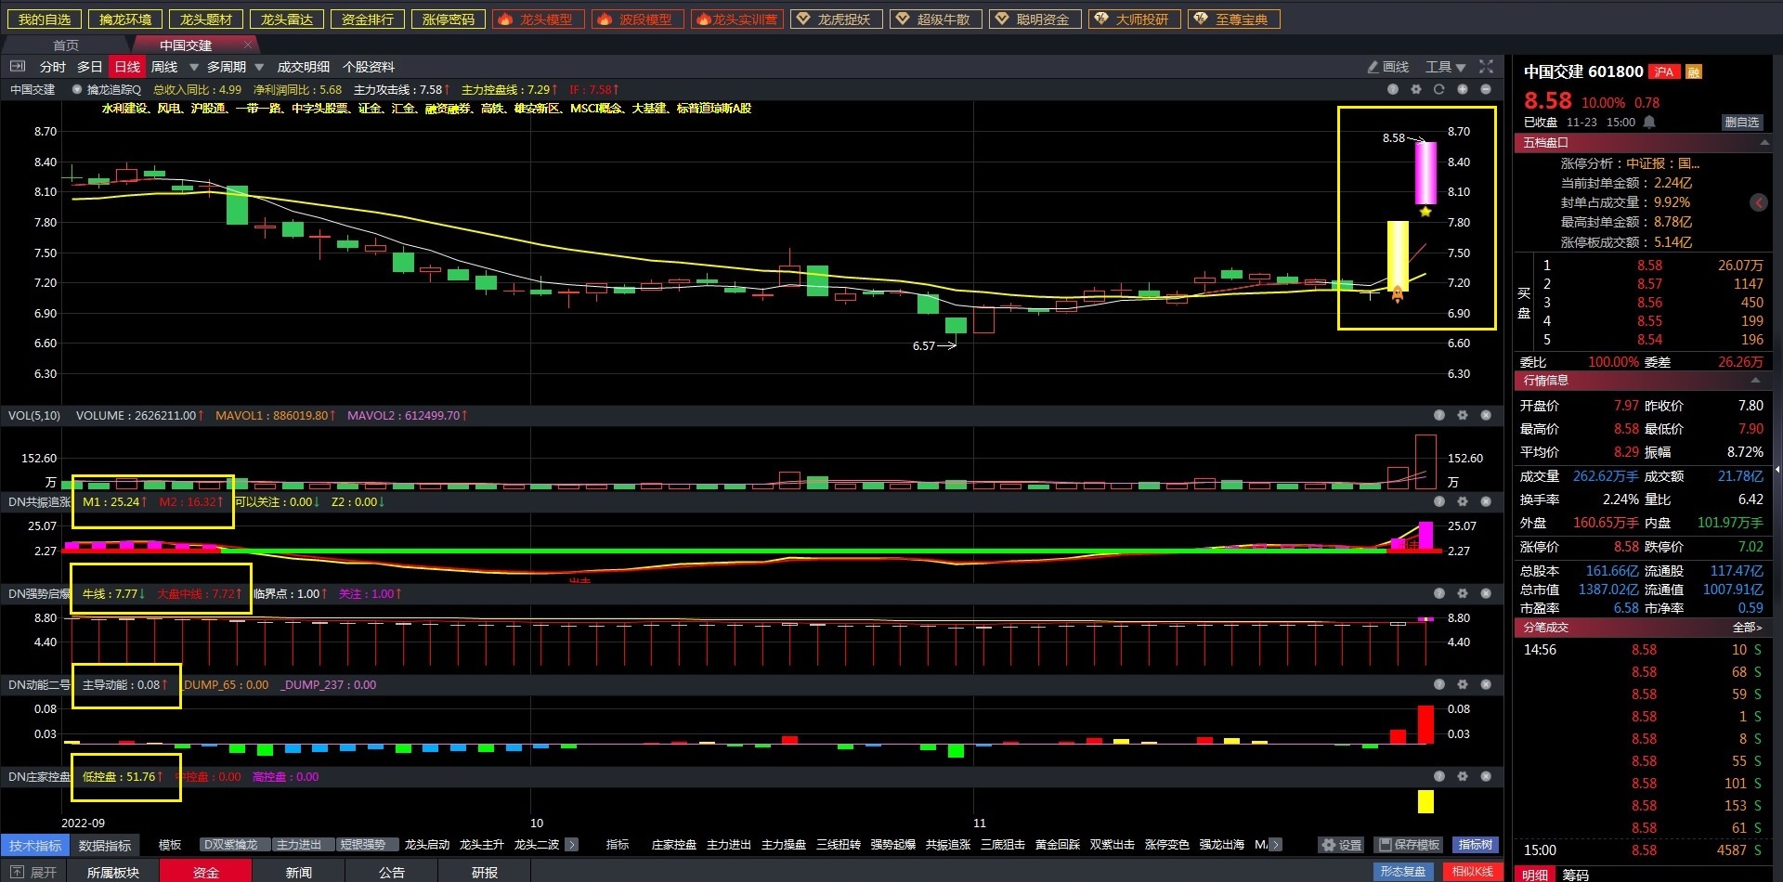Open main chart indicator settings gear
Image resolution: width=1783 pixels, height=882 pixels.
click(x=1415, y=89)
